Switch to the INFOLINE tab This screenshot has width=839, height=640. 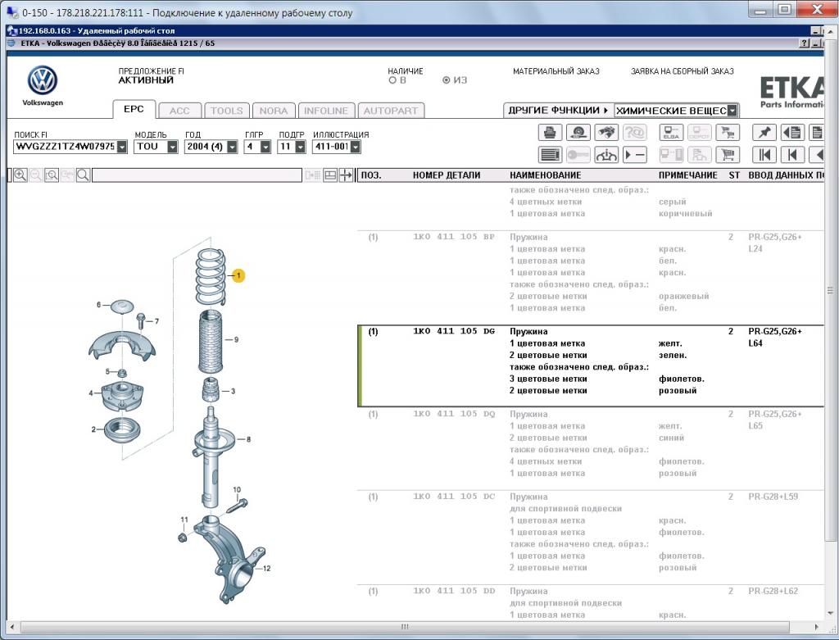point(326,111)
